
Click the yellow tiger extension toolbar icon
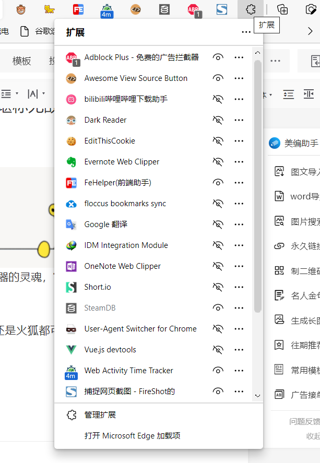[x=49, y=9]
